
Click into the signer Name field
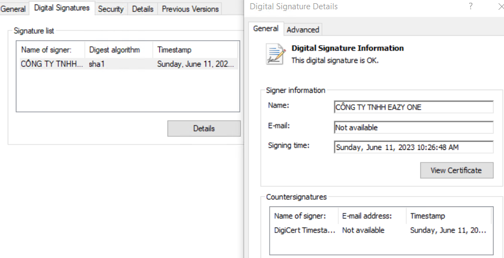coord(413,107)
